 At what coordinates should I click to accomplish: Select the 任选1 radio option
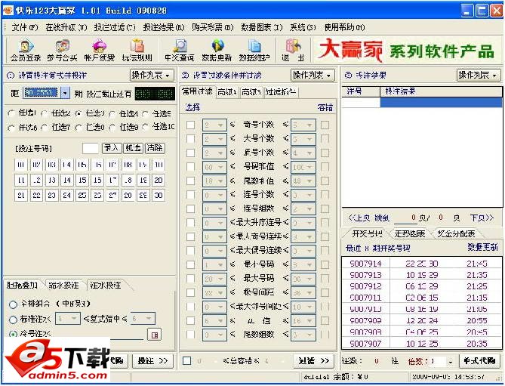(11, 113)
